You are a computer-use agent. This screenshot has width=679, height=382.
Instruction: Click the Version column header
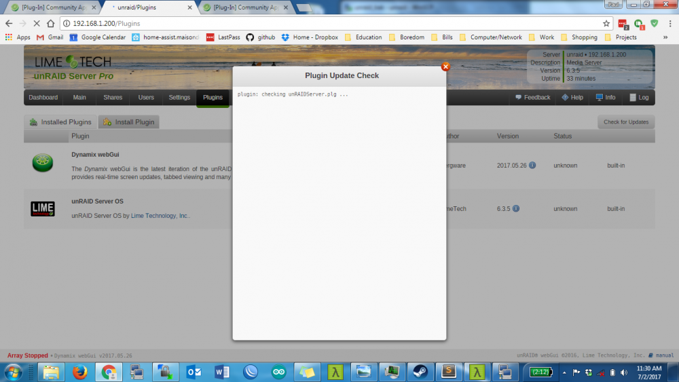pyautogui.click(x=507, y=136)
